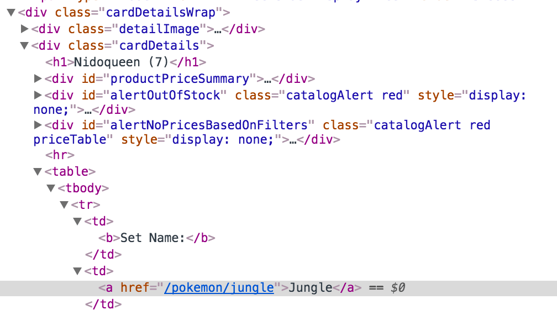The width and height of the screenshot is (557, 315).
Task: Select the h1 Nidoqueen (7) line
Action: pos(126,62)
